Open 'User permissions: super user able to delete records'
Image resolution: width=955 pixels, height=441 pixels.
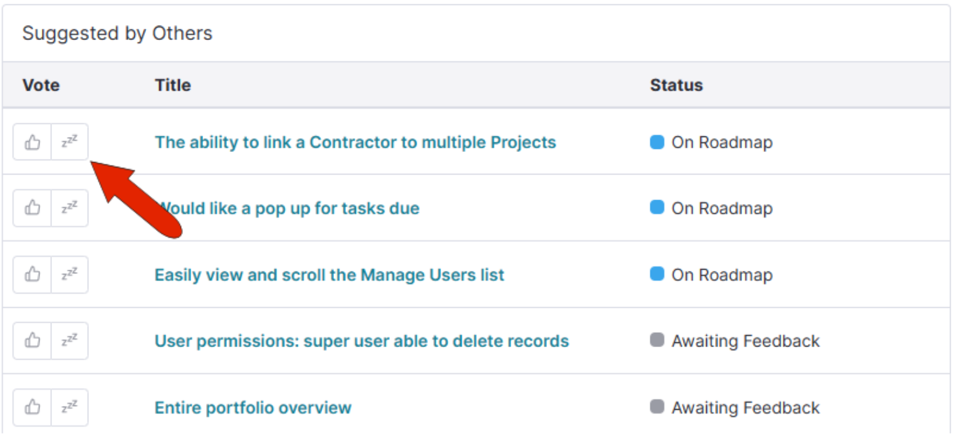tap(362, 342)
